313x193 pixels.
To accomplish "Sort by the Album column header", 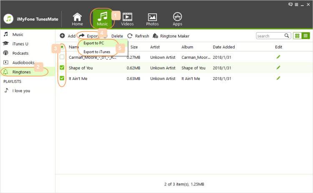I will coord(187,47).
